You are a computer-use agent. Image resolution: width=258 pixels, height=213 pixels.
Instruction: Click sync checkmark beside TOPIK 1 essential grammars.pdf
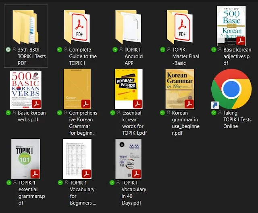[x=9, y=183]
